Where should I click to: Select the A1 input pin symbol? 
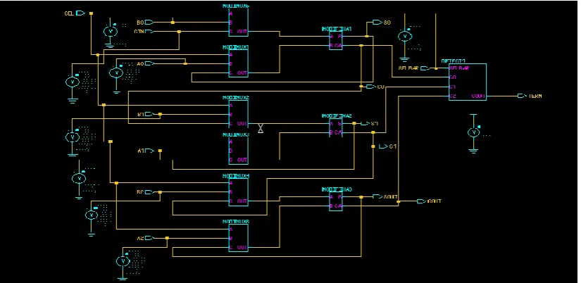[x=149, y=151]
